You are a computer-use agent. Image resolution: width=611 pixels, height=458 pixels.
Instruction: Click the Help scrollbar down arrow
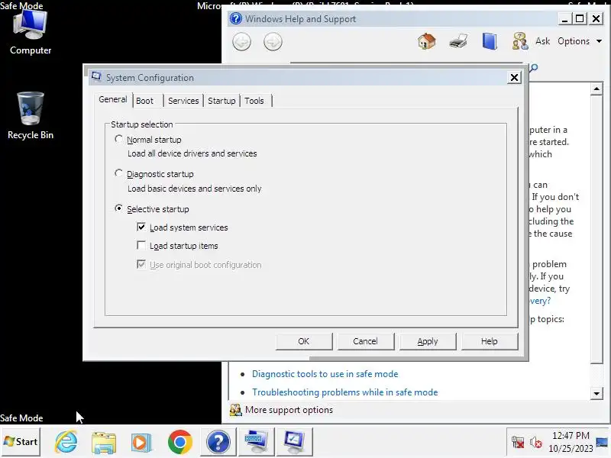596,393
